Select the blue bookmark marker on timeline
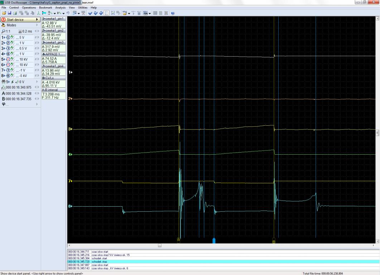Screen dimensions: 380x275 tap(214, 240)
